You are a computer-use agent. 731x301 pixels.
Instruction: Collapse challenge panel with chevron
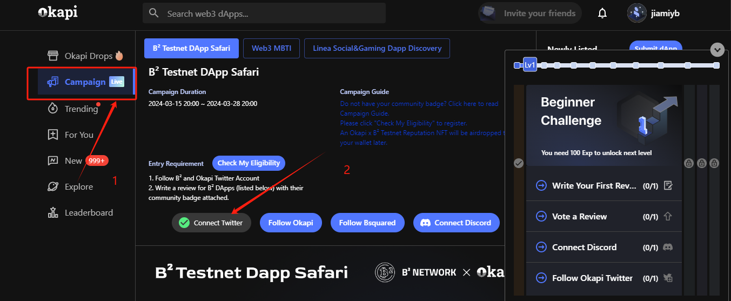[x=717, y=50]
